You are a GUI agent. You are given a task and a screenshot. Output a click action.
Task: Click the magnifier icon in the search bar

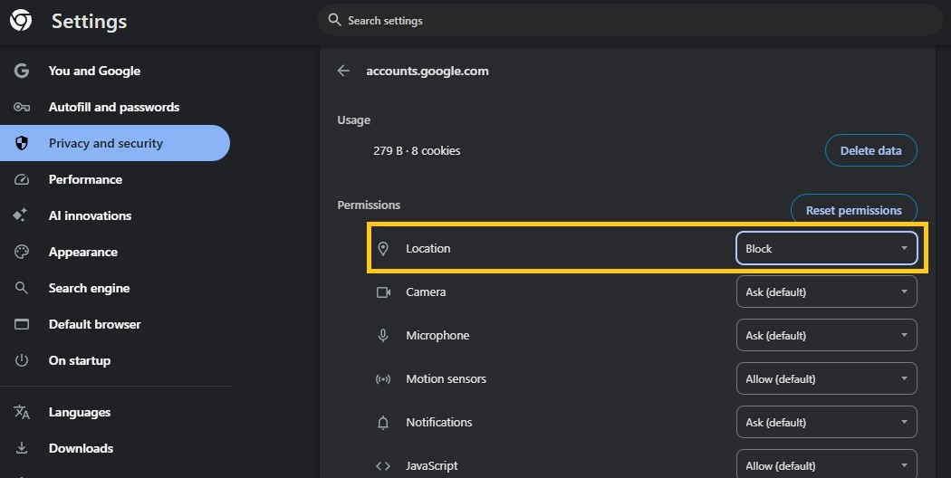(335, 20)
